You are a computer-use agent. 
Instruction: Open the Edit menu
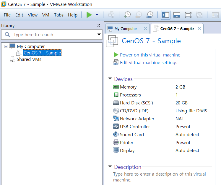point(19,15)
